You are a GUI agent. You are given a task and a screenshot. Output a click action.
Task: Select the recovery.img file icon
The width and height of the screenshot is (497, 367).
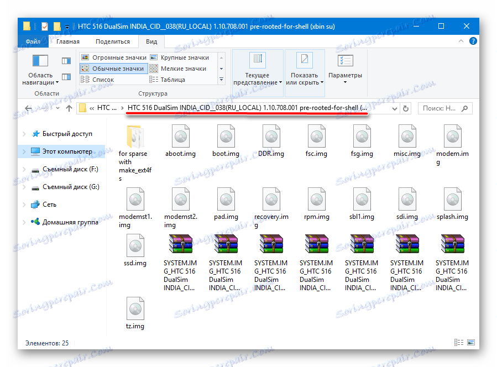click(271, 200)
